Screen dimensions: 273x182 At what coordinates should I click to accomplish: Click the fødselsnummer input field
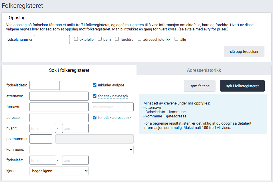click(52, 39)
